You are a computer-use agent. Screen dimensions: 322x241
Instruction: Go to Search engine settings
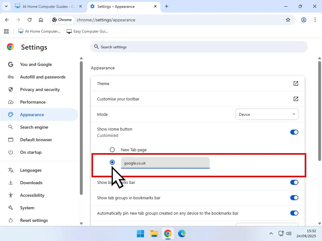point(34,127)
